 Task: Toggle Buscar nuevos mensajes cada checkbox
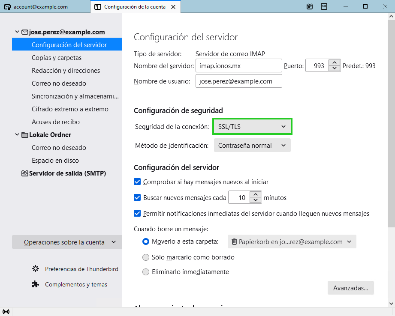(137, 197)
